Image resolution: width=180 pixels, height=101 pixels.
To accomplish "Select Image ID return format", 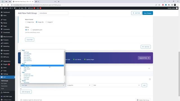I will click(46, 22).
